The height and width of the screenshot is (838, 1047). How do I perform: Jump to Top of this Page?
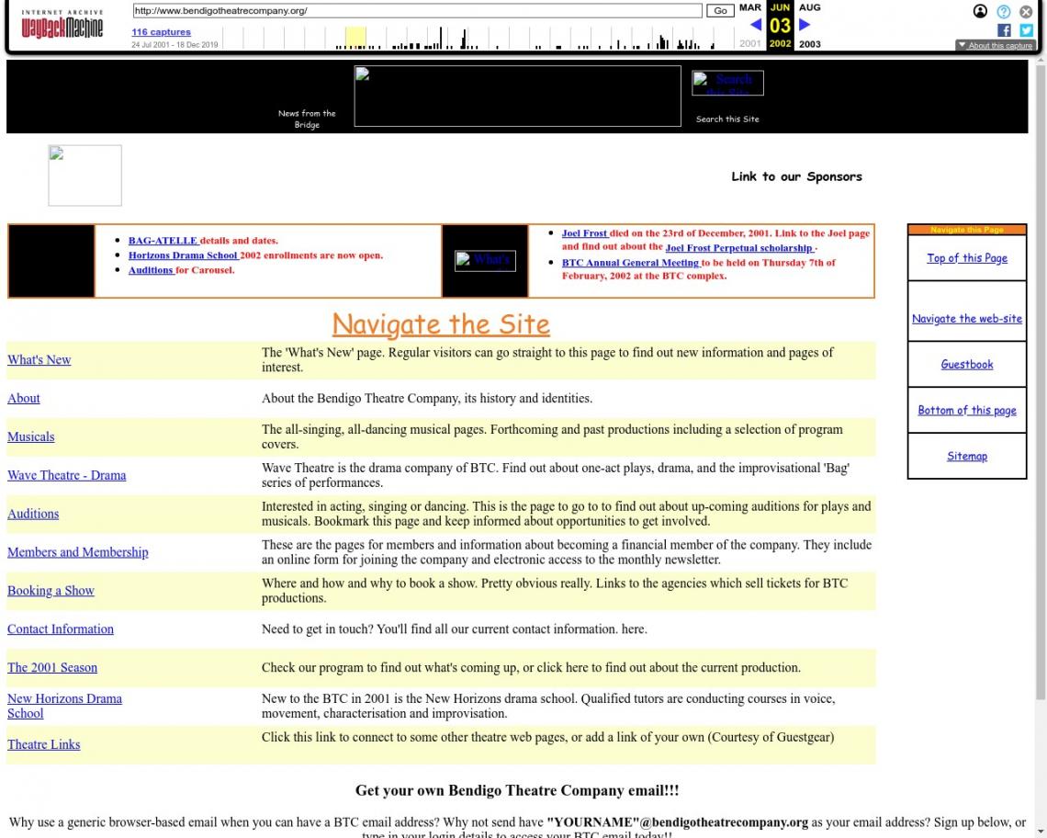967,258
